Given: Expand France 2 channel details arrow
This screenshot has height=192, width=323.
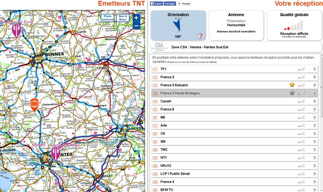Looking at the screenshot, I should point(315,77).
